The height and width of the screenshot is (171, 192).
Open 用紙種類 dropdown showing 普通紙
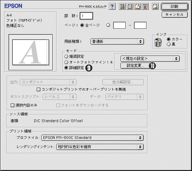[117, 42]
